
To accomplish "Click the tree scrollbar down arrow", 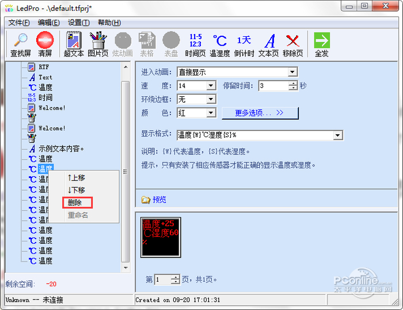I will (126, 267).
